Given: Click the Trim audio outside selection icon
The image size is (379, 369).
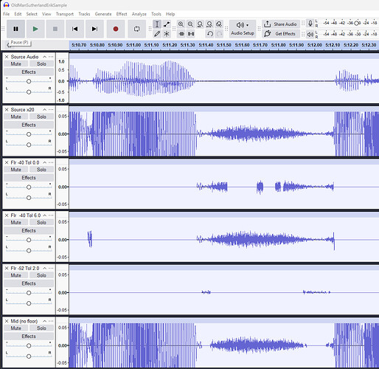Looking at the screenshot, I should [x=181, y=34].
